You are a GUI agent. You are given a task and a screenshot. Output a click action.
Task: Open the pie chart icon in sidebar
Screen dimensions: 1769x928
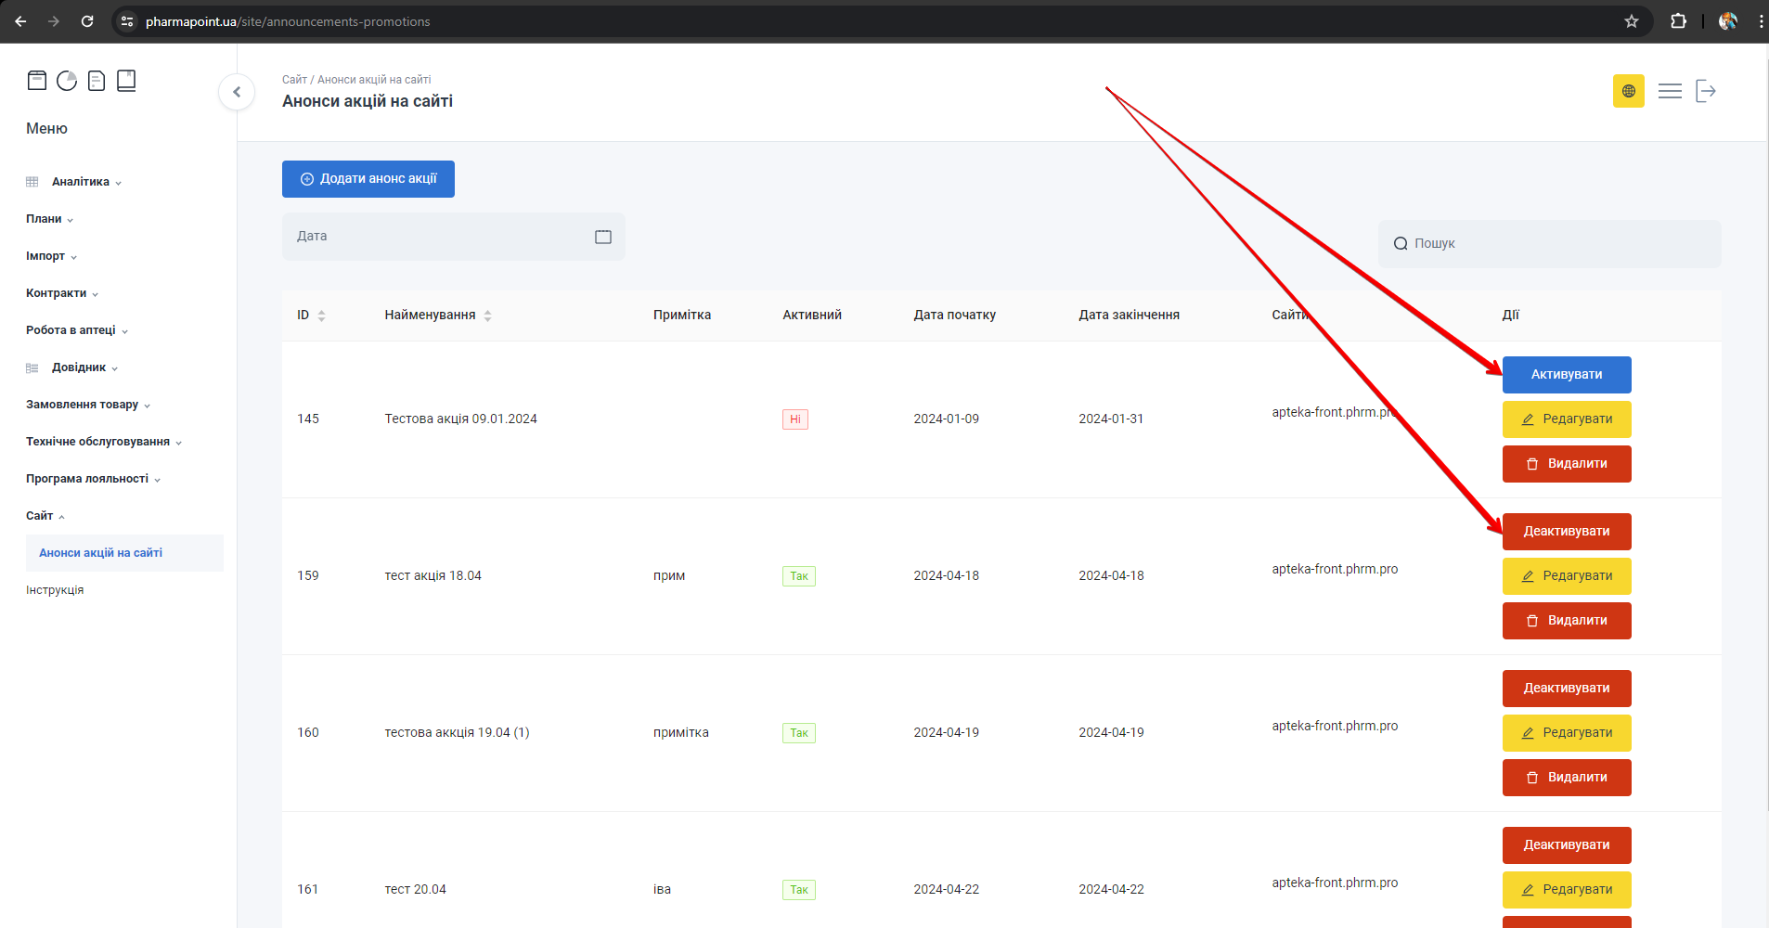pyautogui.click(x=67, y=81)
